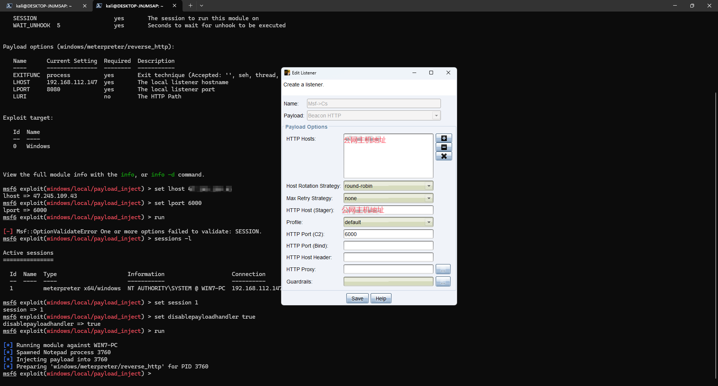Click the LPORT value 8080
The height and width of the screenshot is (386, 718).
(53, 89)
